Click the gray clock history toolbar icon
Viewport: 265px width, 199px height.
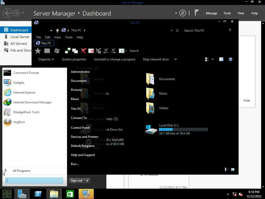47,51
